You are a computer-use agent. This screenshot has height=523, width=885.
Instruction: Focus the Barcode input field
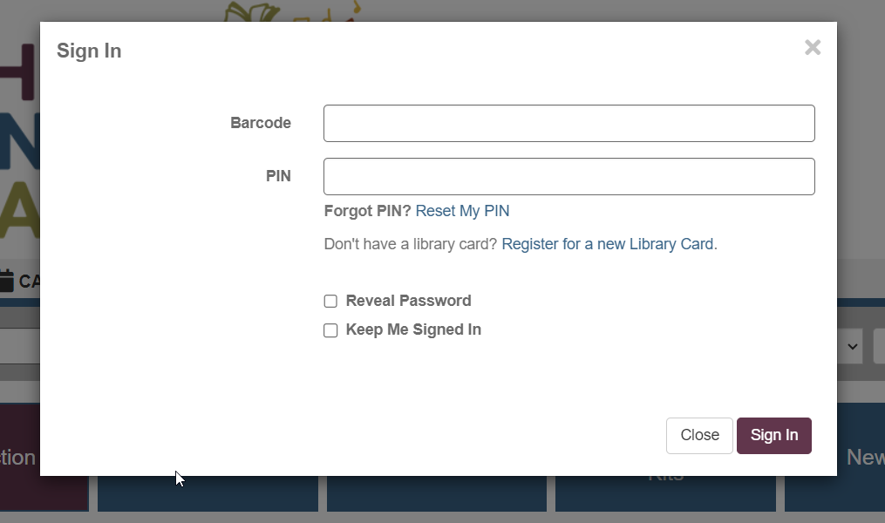(568, 123)
